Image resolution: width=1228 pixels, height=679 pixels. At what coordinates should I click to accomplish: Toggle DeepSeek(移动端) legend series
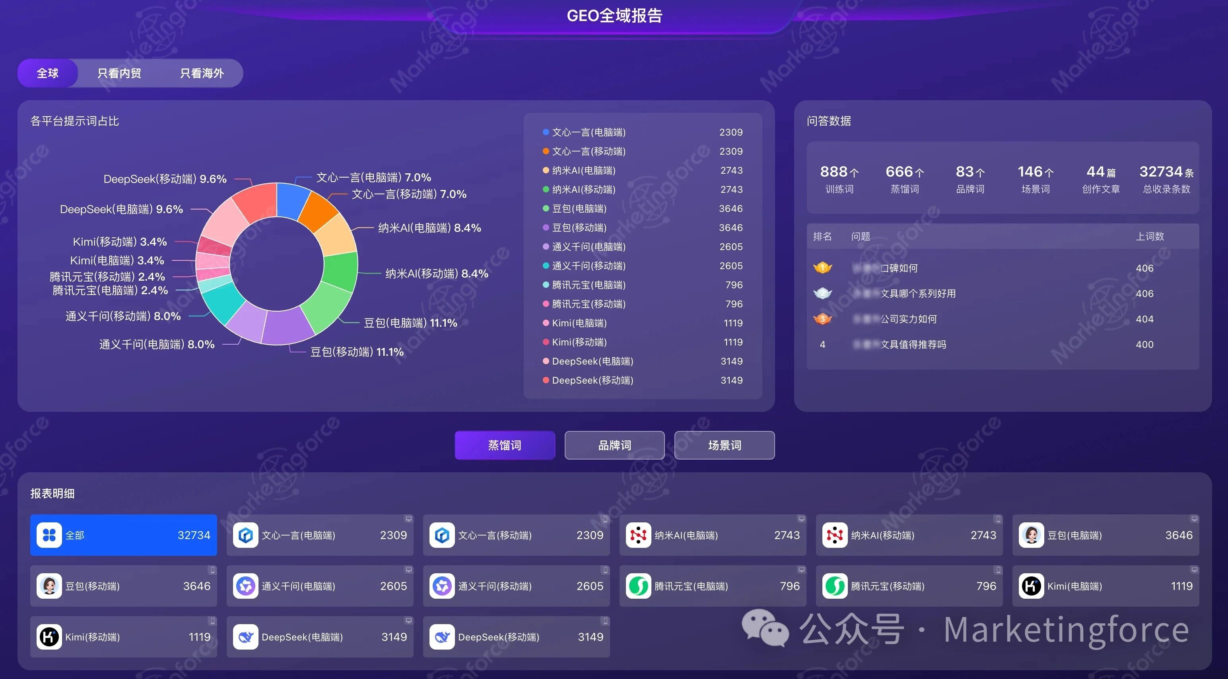point(592,380)
